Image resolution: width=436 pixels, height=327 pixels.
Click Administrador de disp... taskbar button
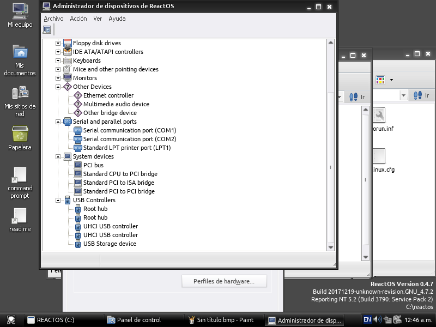point(305,320)
